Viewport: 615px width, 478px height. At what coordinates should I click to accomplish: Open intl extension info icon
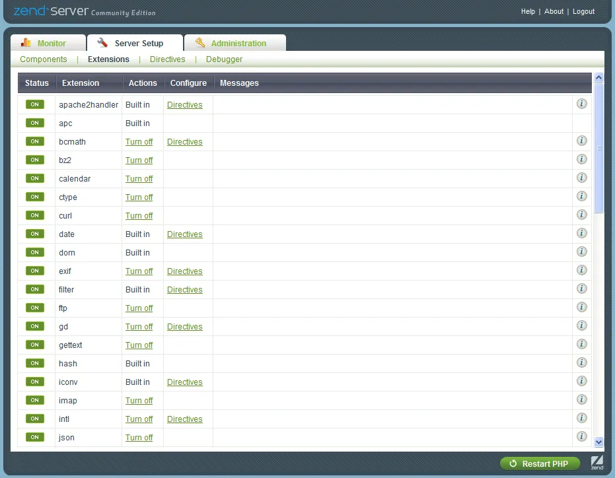pos(582,418)
